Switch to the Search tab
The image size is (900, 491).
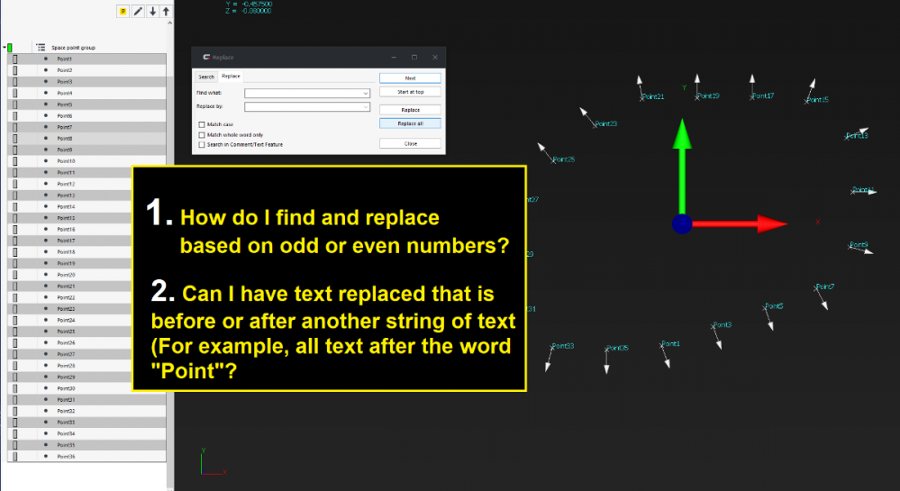pyautogui.click(x=206, y=77)
